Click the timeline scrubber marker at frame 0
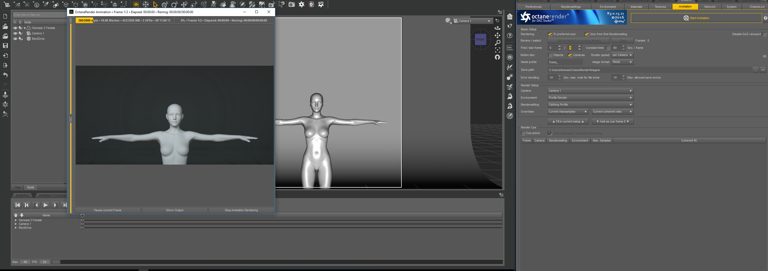This screenshot has width=768, height=271. point(82,216)
